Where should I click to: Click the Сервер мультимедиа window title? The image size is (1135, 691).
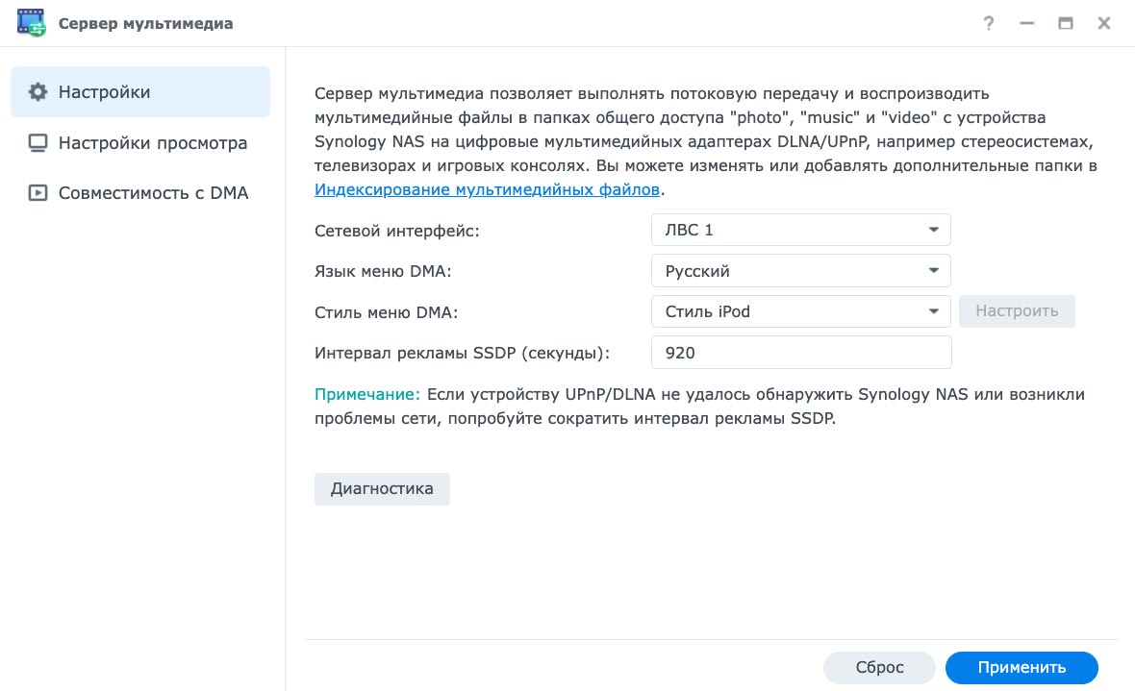pyautogui.click(x=145, y=23)
